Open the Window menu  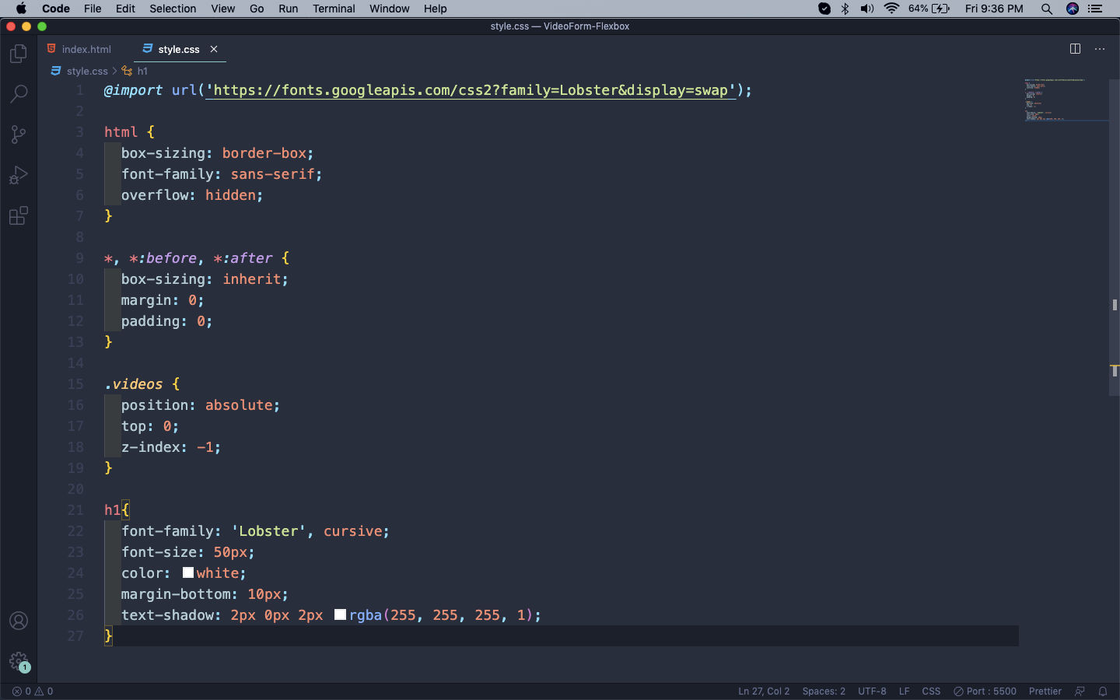(389, 9)
